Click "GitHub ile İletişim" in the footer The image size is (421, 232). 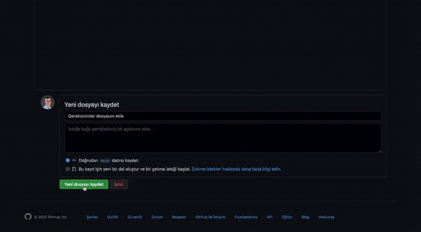pos(210,217)
